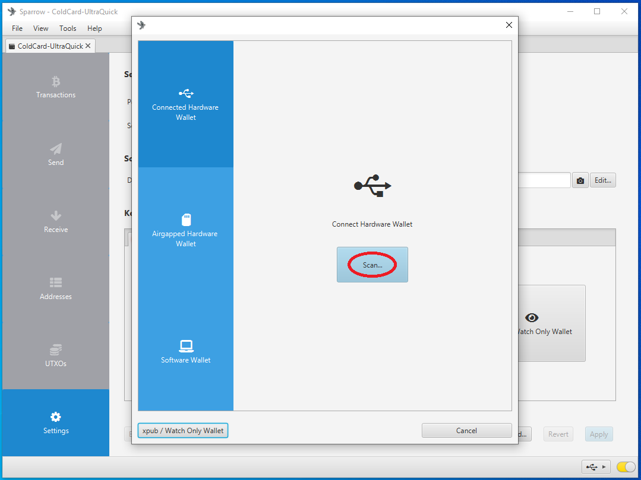The height and width of the screenshot is (480, 641).
Task: Click the Apply button in main window
Action: coord(599,434)
